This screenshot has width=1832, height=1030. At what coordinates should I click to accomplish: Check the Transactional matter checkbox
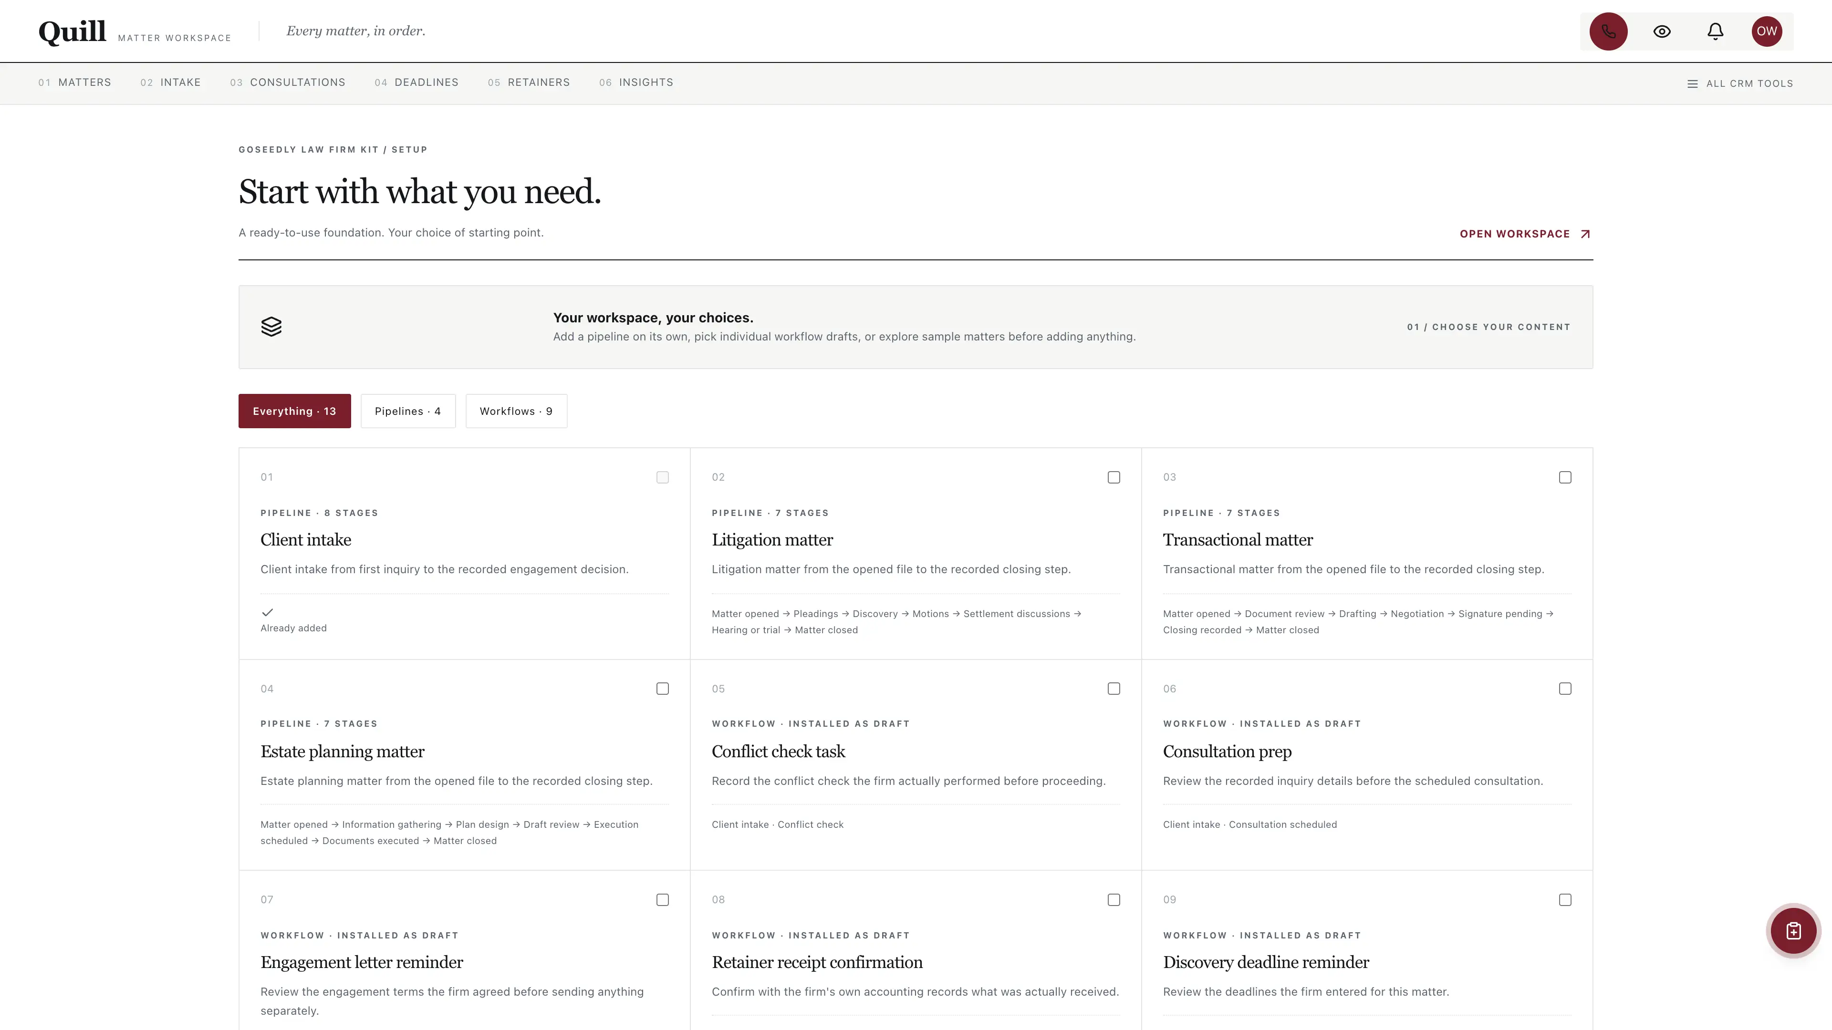(1565, 478)
